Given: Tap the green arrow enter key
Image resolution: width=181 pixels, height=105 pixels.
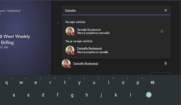Looking at the screenshot, I should (x=149, y=95).
